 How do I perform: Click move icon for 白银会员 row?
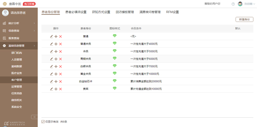pos(56,67)
